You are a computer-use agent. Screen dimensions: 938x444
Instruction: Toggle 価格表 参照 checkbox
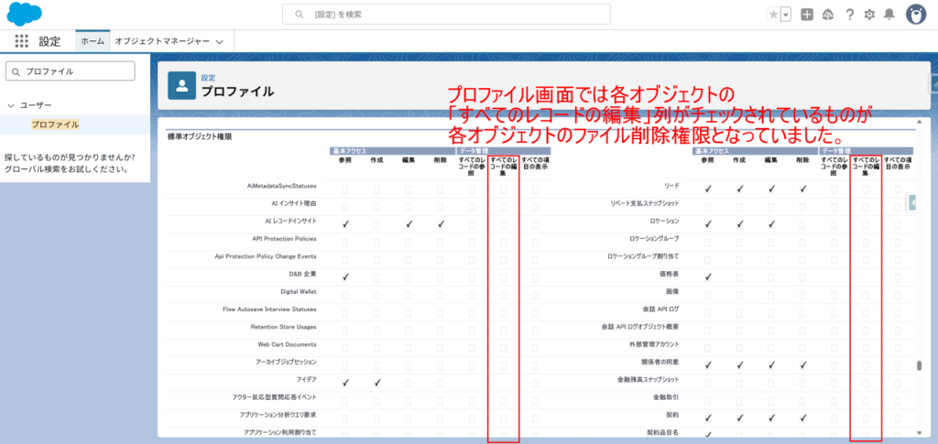click(708, 276)
